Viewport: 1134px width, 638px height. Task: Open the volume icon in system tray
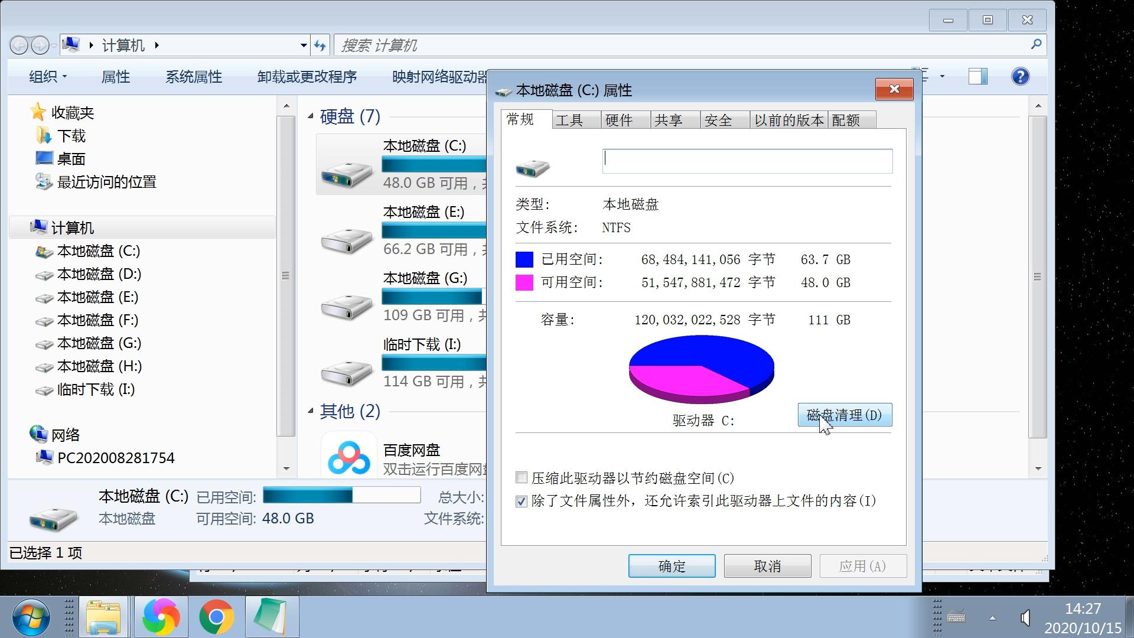[1027, 616]
